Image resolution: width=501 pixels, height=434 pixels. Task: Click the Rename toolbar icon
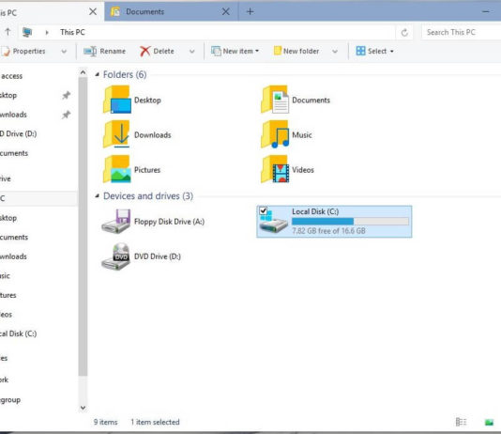pos(90,51)
